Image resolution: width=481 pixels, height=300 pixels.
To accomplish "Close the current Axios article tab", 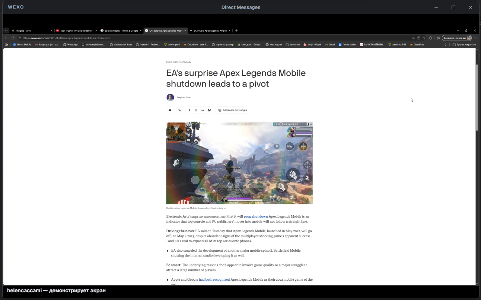I will (x=185, y=31).
